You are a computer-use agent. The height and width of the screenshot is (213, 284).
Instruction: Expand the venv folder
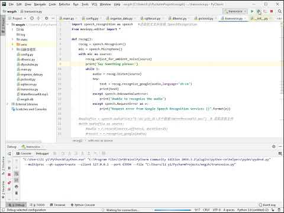12,44
